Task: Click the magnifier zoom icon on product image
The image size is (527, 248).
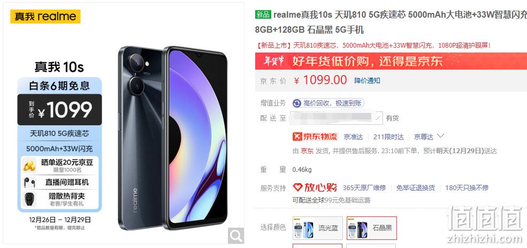Action: (x=236, y=236)
